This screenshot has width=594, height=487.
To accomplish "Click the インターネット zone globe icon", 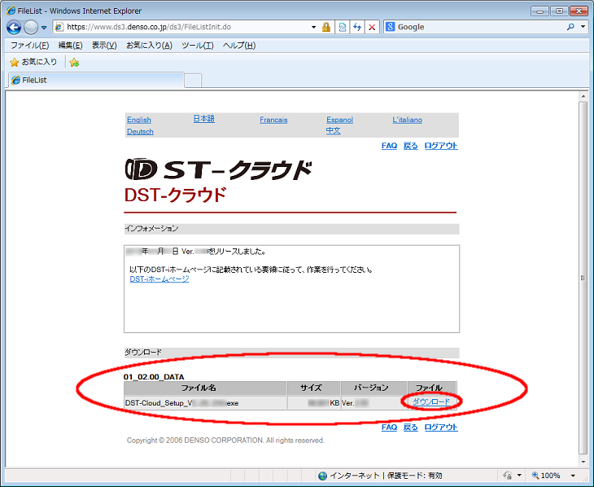I will [x=322, y=476].
